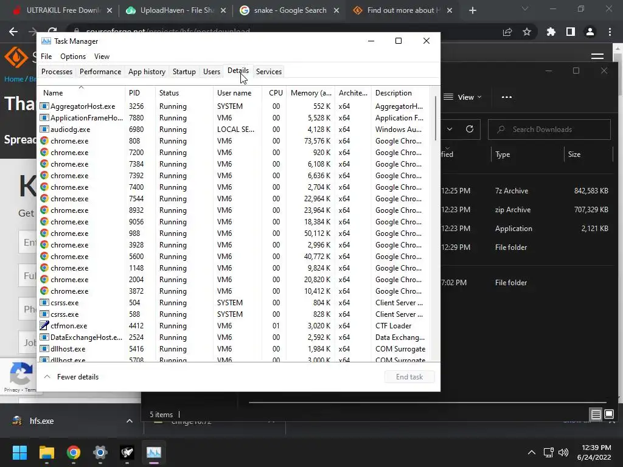
Task: Open the Windows Start button
Action: pyautogui.click(x=19, y=452)
